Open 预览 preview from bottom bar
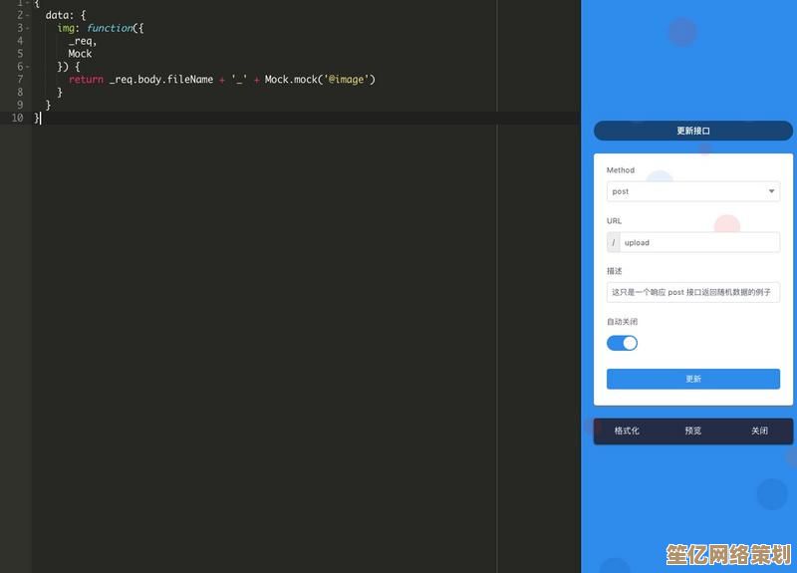 (x=693, y=430)
